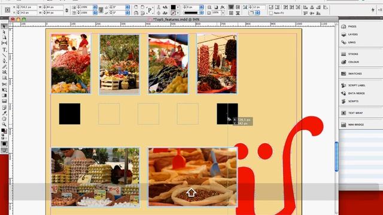Select the leftmost black square frame

(x=69, y=114)
